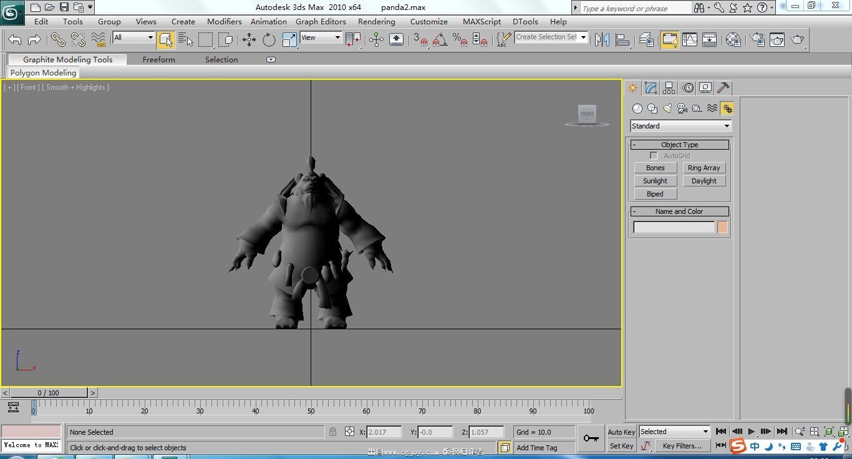The height and width of the screenshot is (459, 852).
Task: Click the object color swatch
Action: [x=722, y=228]
